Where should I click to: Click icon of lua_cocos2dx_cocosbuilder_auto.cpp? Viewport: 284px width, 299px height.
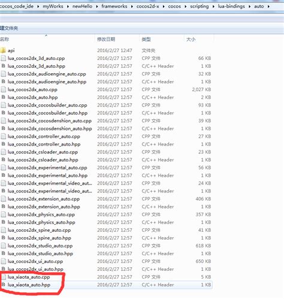pyautogui.click(x=4, y=105)
